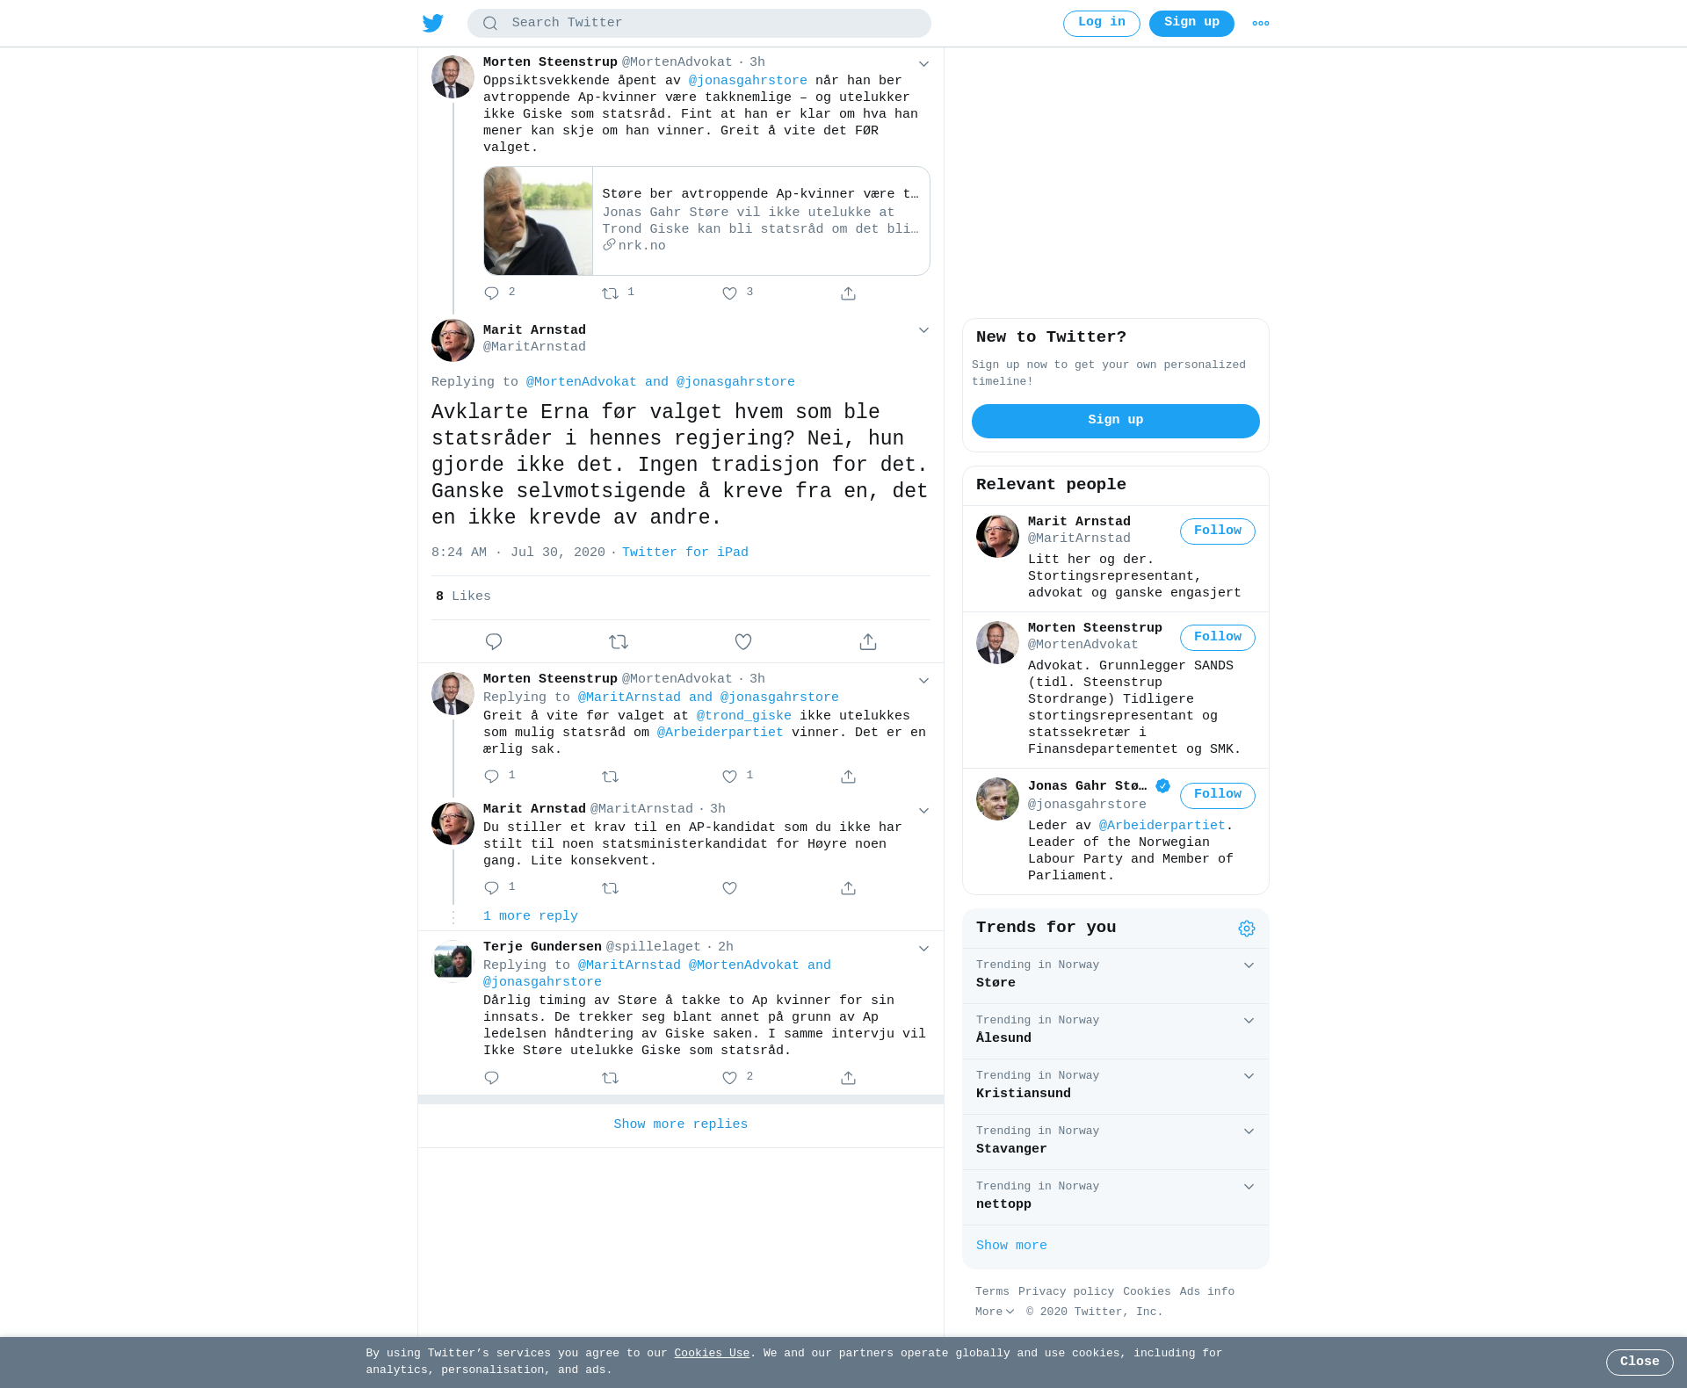Retweet Marit Arnstad's main tweet
1687x1388 pixels.
619,642
